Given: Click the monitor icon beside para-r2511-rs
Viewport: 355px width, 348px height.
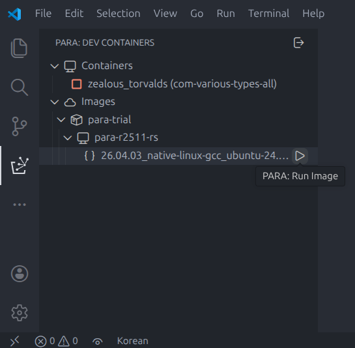Looking at the screenshot, I should click(83, 138).
